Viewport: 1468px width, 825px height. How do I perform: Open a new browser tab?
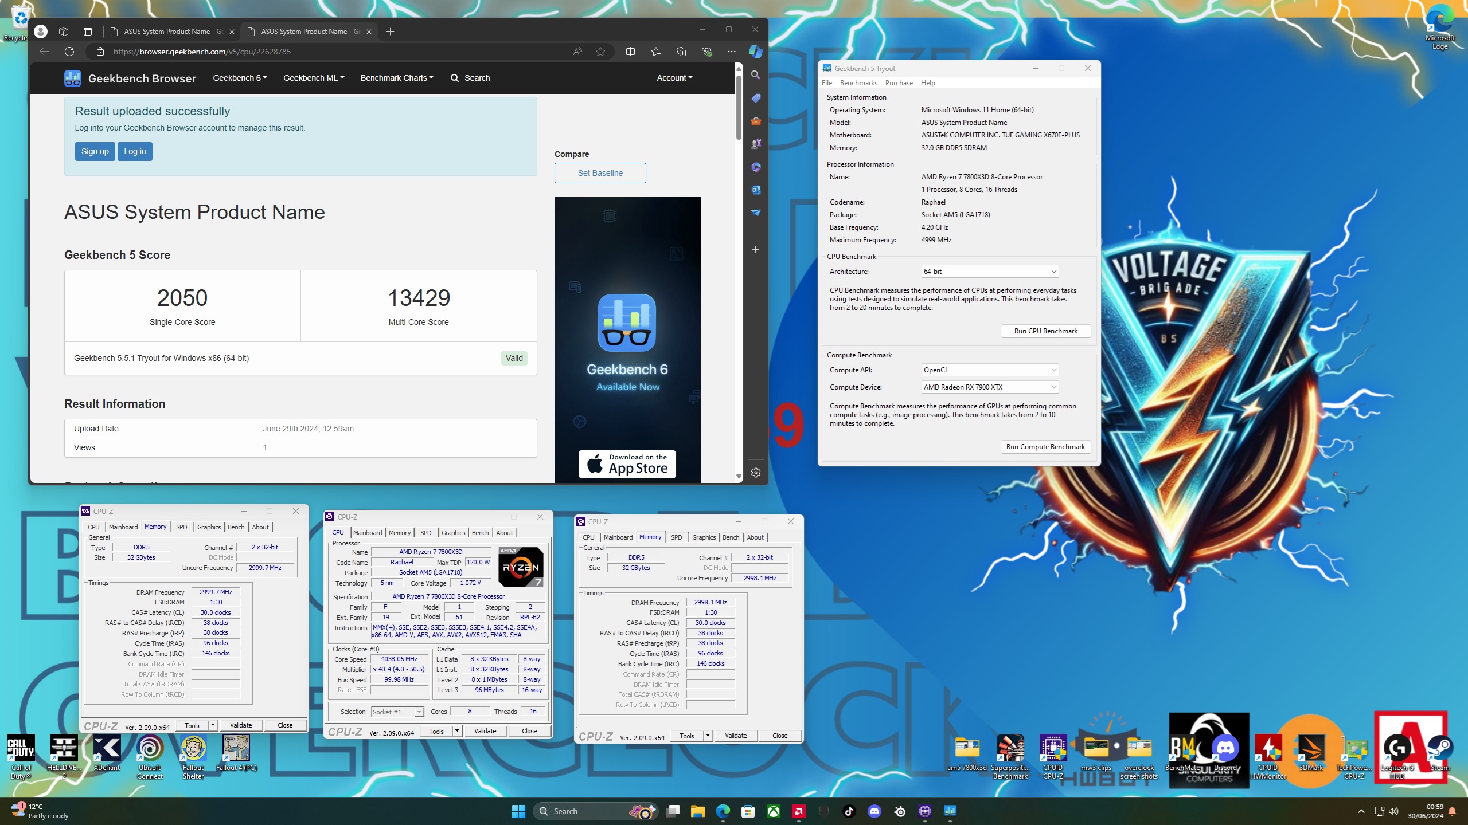[390, 32]
